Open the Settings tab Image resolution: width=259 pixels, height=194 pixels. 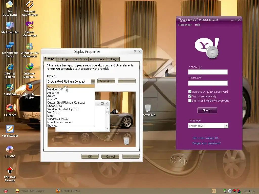click(x=113, y=59)
